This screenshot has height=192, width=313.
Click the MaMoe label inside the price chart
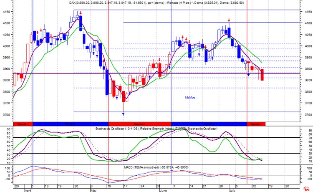[x=190, y=98]
